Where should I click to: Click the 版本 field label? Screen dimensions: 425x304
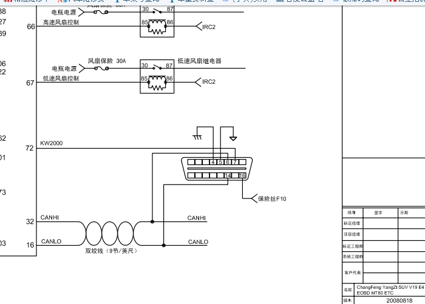click(347, 300)
